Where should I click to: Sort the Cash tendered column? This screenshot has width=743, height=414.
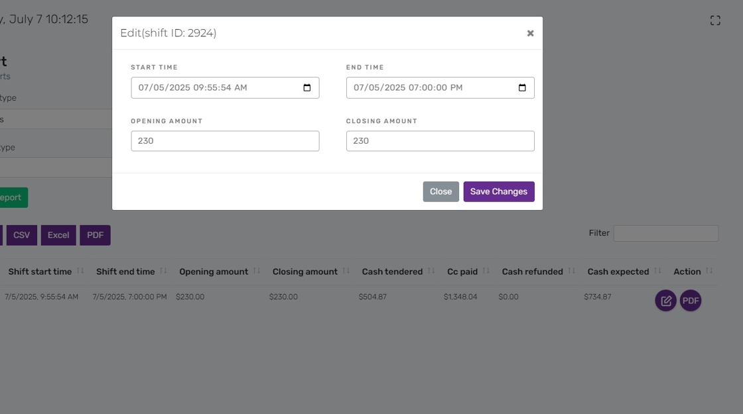[x=431, y=271]
